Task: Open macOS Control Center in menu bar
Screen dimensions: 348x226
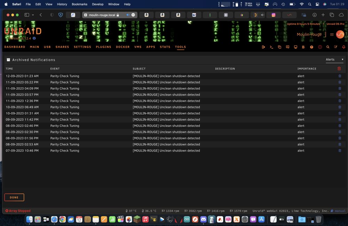Action: 317,4
